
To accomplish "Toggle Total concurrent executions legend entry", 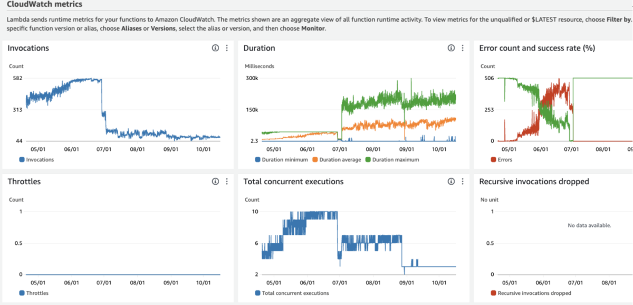I will point(292,293).
